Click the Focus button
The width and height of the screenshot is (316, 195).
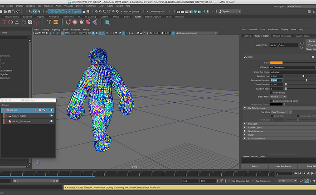pyautogui.click(x=311, y=41)
